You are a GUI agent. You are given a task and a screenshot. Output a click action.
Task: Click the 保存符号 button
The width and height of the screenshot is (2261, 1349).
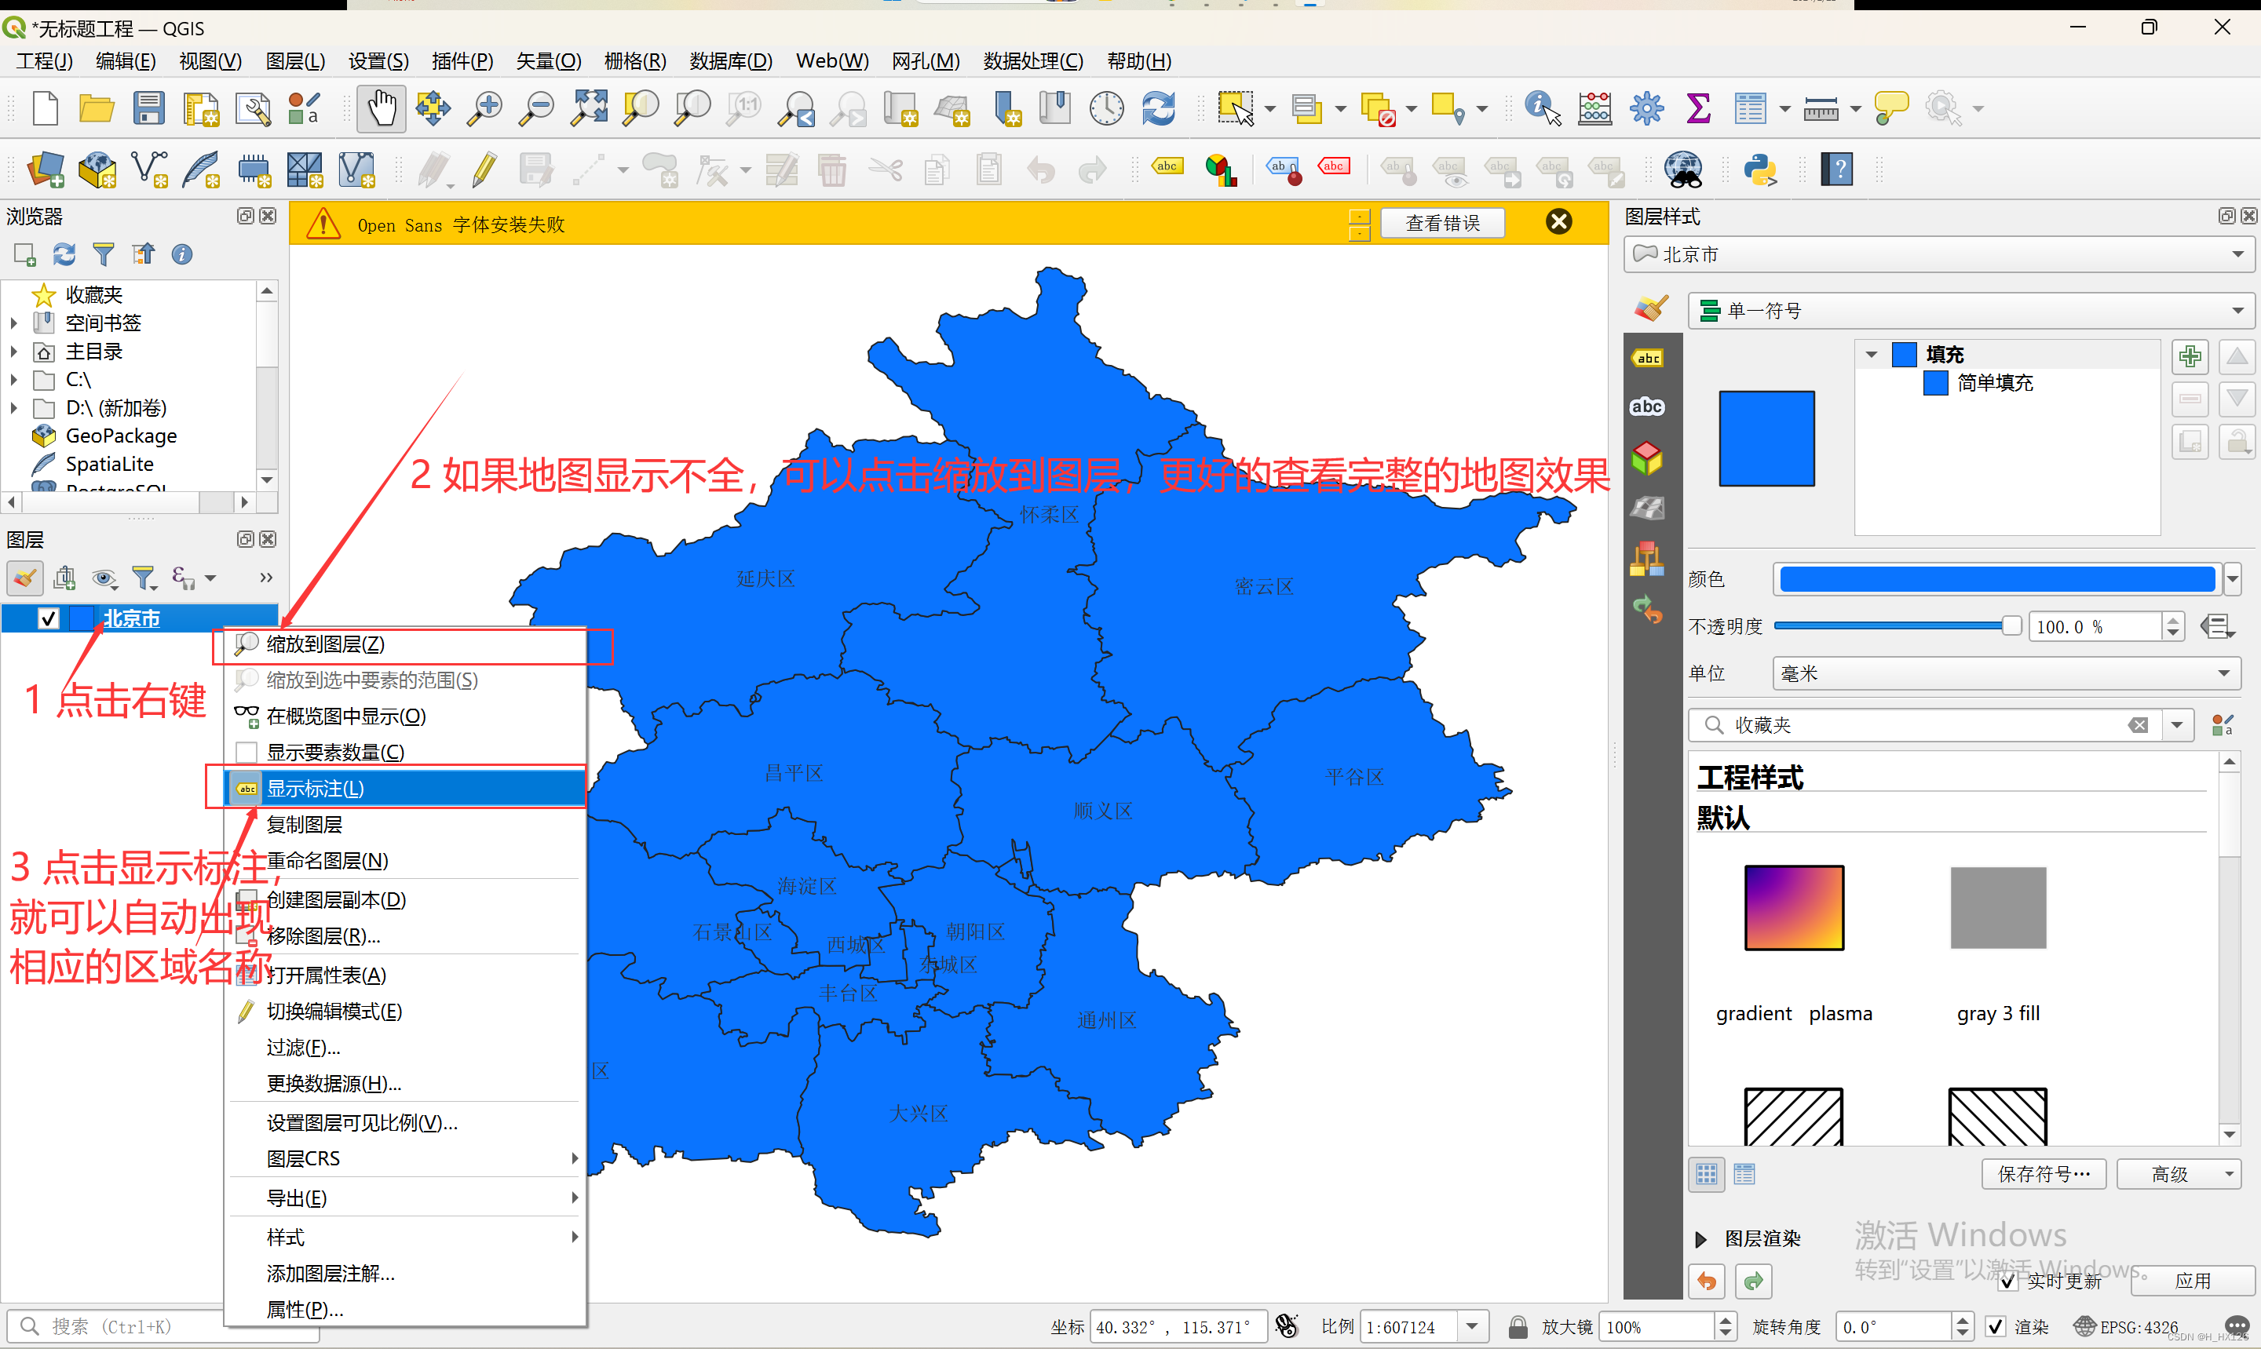[x=2043, y=1173]
